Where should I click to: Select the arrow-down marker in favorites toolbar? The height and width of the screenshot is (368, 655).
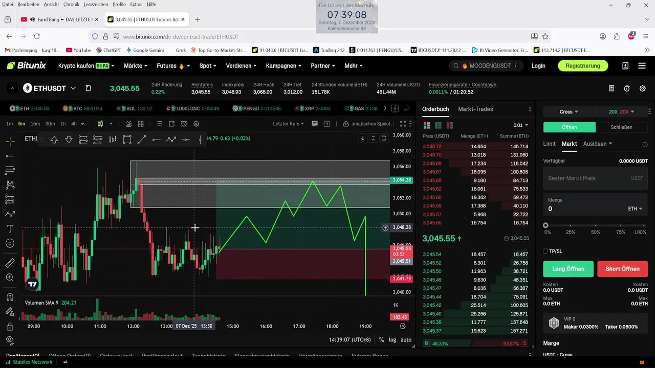(69, 140)
